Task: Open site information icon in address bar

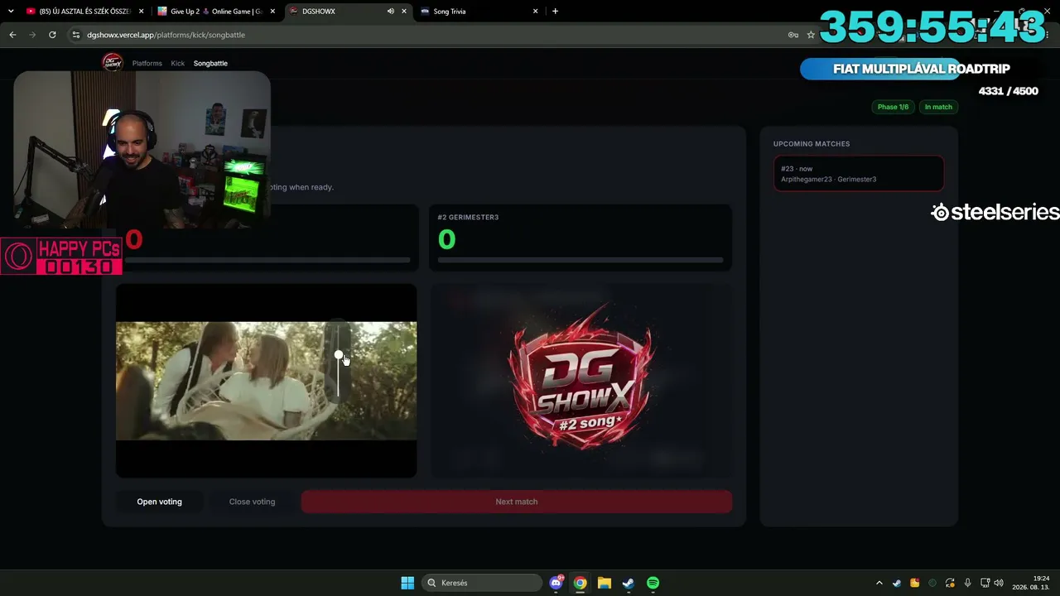Action: [76, 35]
